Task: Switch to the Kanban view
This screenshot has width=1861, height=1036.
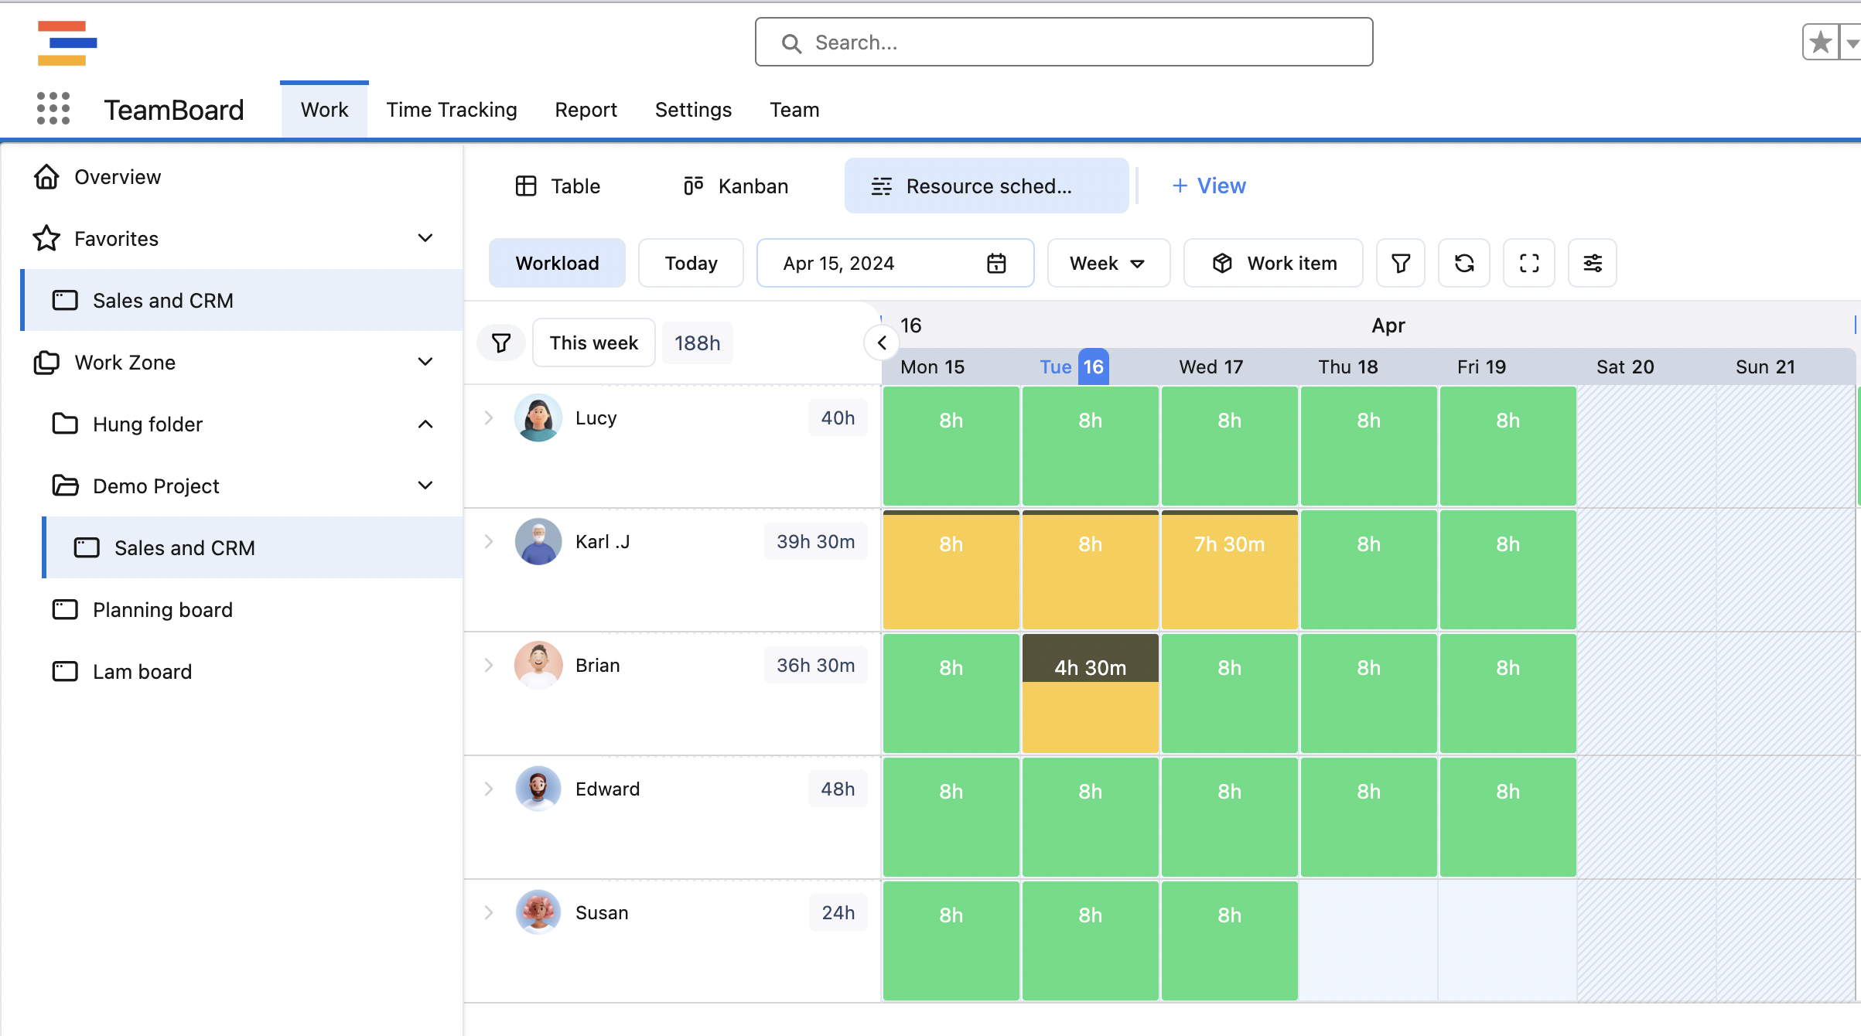Action: pos(736,186)
